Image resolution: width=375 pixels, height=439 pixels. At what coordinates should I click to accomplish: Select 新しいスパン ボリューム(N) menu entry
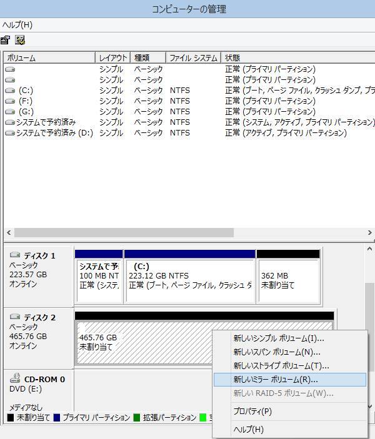[277, 352]
